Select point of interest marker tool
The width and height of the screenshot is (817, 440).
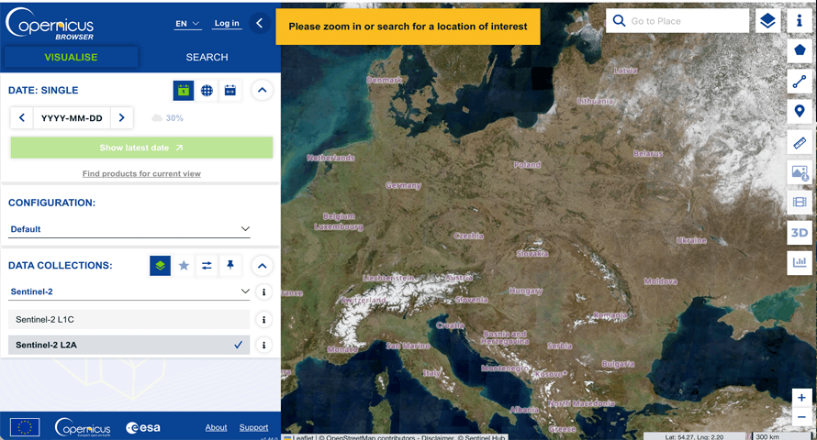(x=800, y=111)
